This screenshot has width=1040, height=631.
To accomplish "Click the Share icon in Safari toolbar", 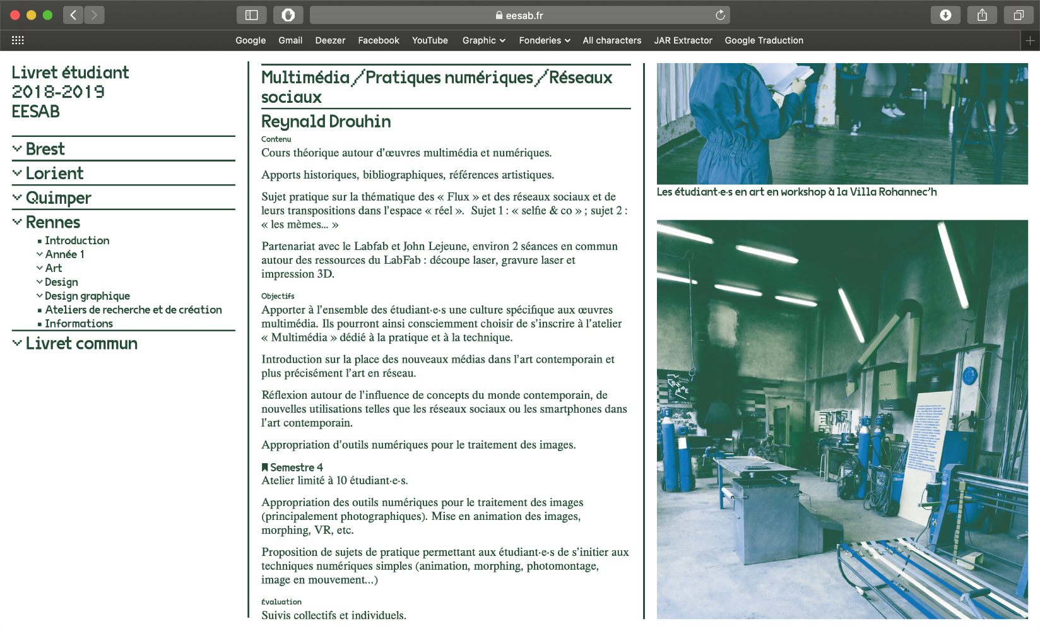I will [x=982, y=15].
